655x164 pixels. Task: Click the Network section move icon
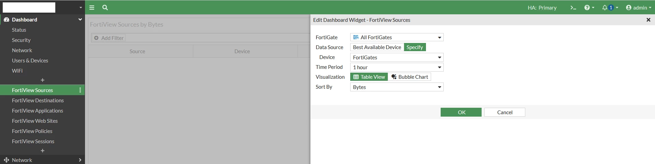point(6,160)
